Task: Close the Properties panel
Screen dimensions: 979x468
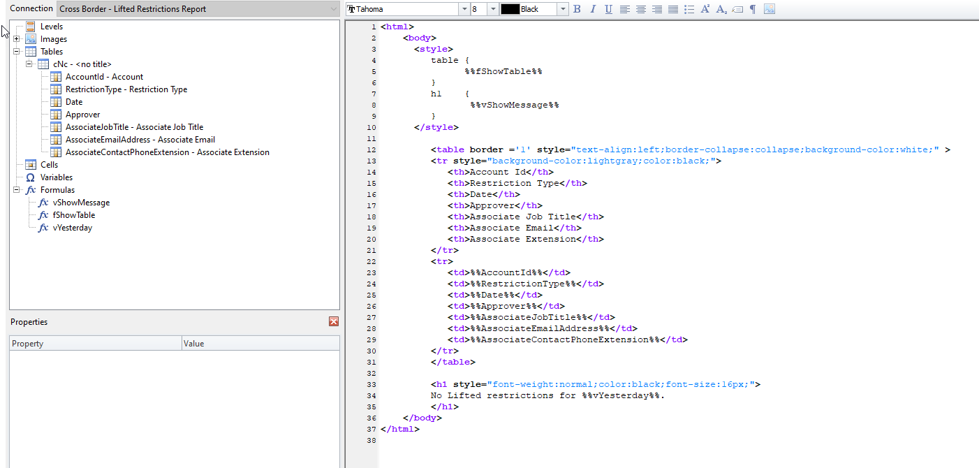Action: (333, 321)
